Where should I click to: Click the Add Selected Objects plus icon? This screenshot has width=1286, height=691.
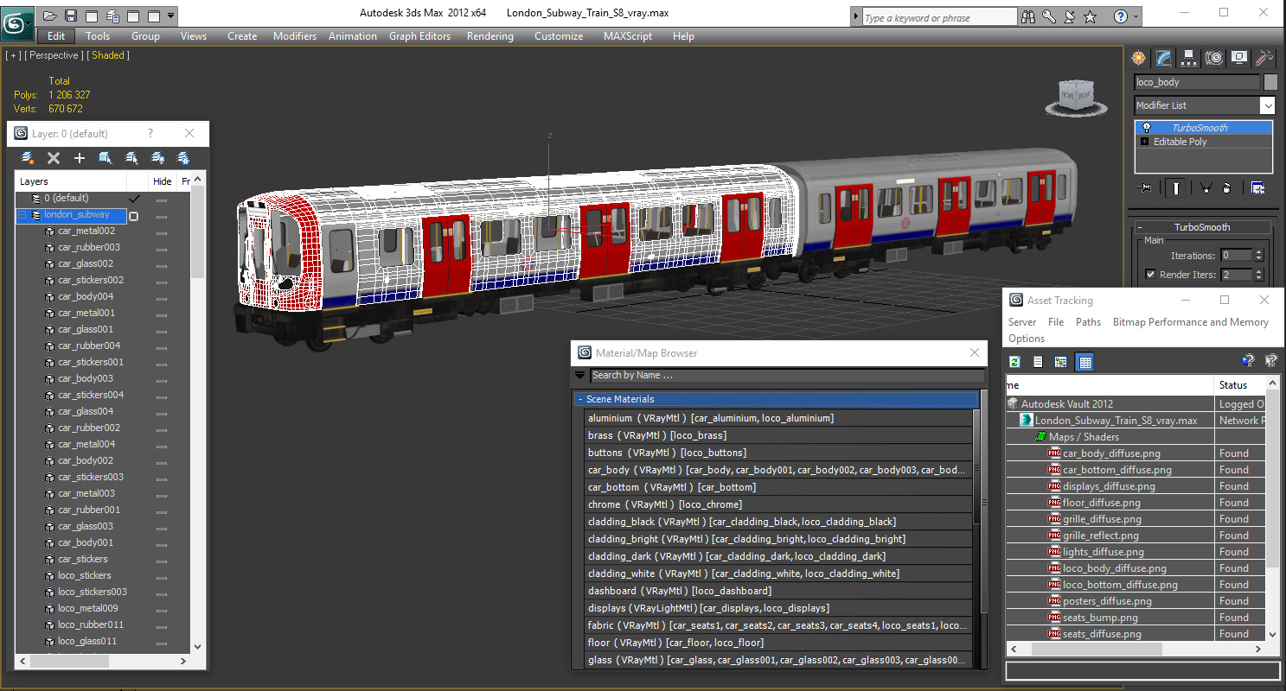point(80,158)
